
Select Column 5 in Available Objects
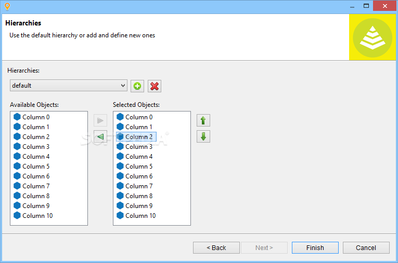tap(32, 167)
